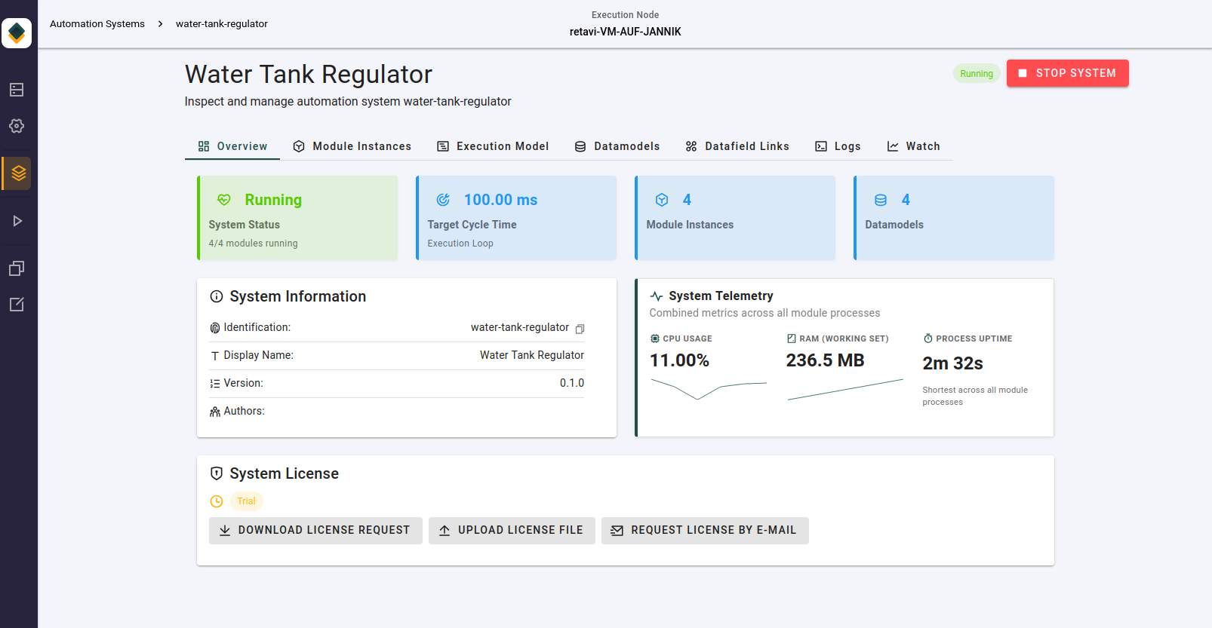1212x628 pixels.
Task: Click the version value 0.1.0
Action: pyautogui.click(x=572, y=383)
